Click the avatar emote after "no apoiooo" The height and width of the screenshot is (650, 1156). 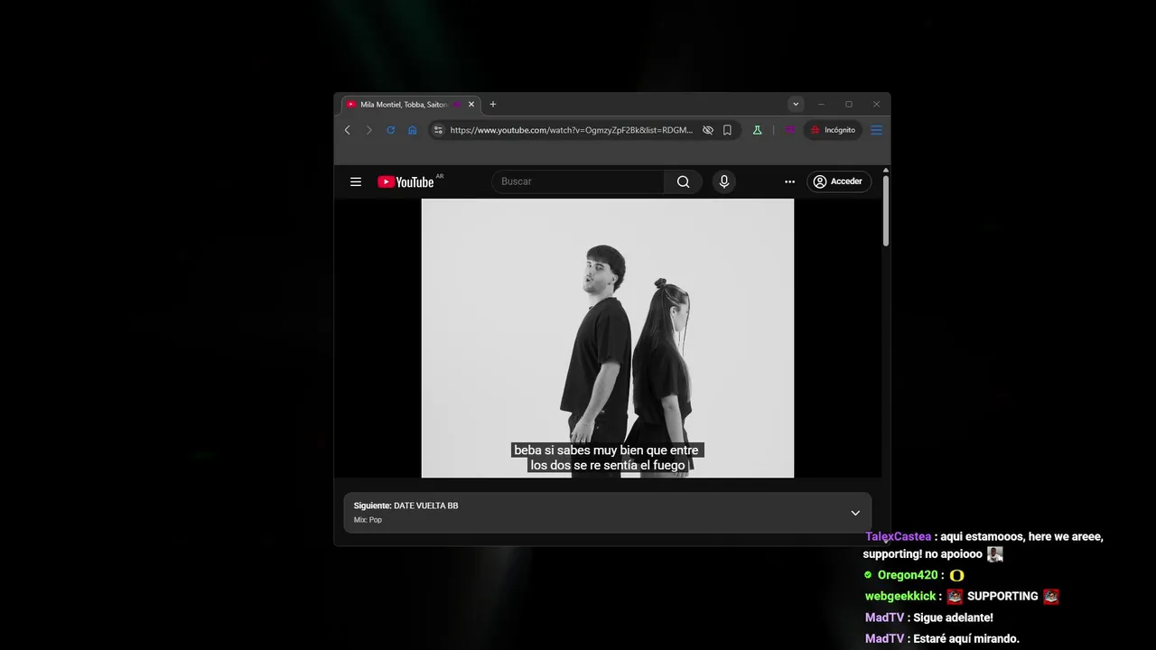click(x=994, y=554)
